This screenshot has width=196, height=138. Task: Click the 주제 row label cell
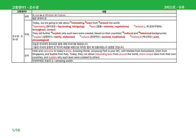coord(28,35)
